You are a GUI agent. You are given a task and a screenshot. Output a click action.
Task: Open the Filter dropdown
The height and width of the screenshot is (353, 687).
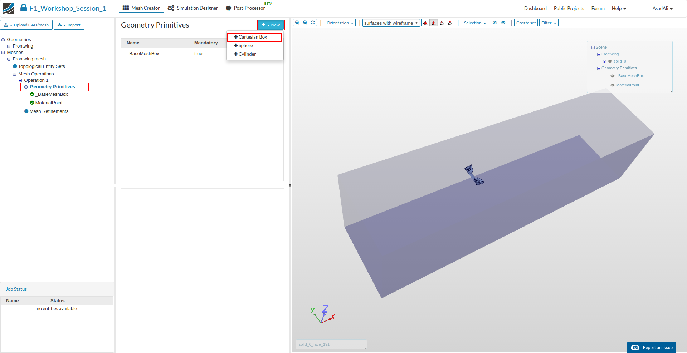pyautogui.click(x=549, y=23)
